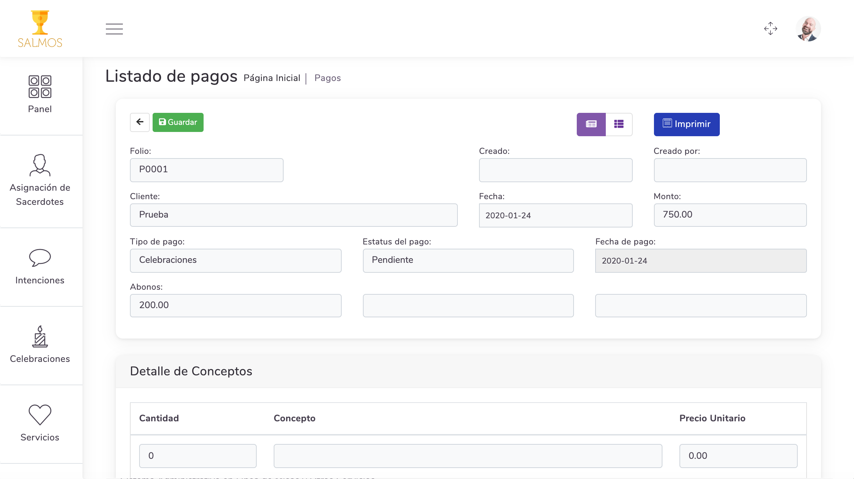Image resolution: width=854 pixels, height=479 pixels.
Task: Navigate to Celebraciones in sidebar
Action: pyautogui.click(x=40, y=345)
